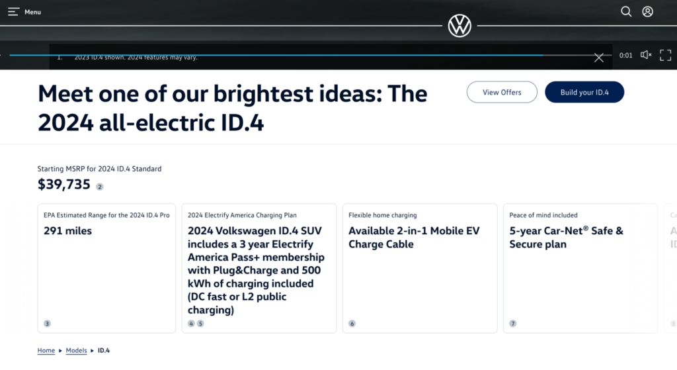Open footnote 4 on the Electrify America card

(x=191, y=323)
